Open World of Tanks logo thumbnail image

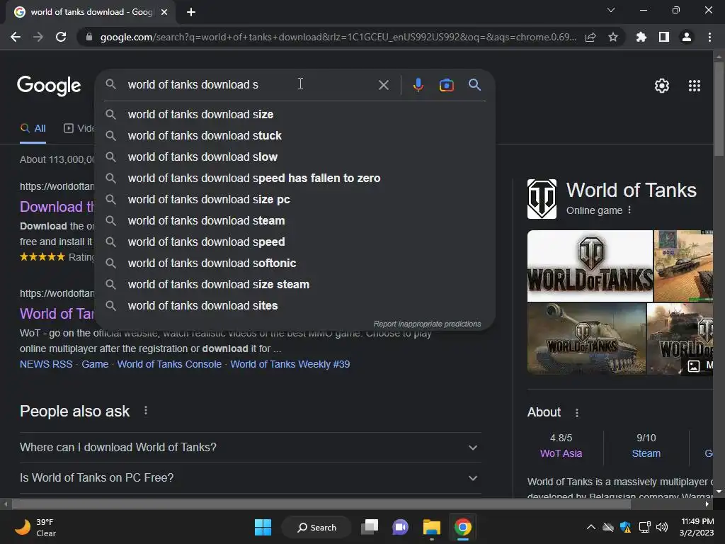coord(590,266)
